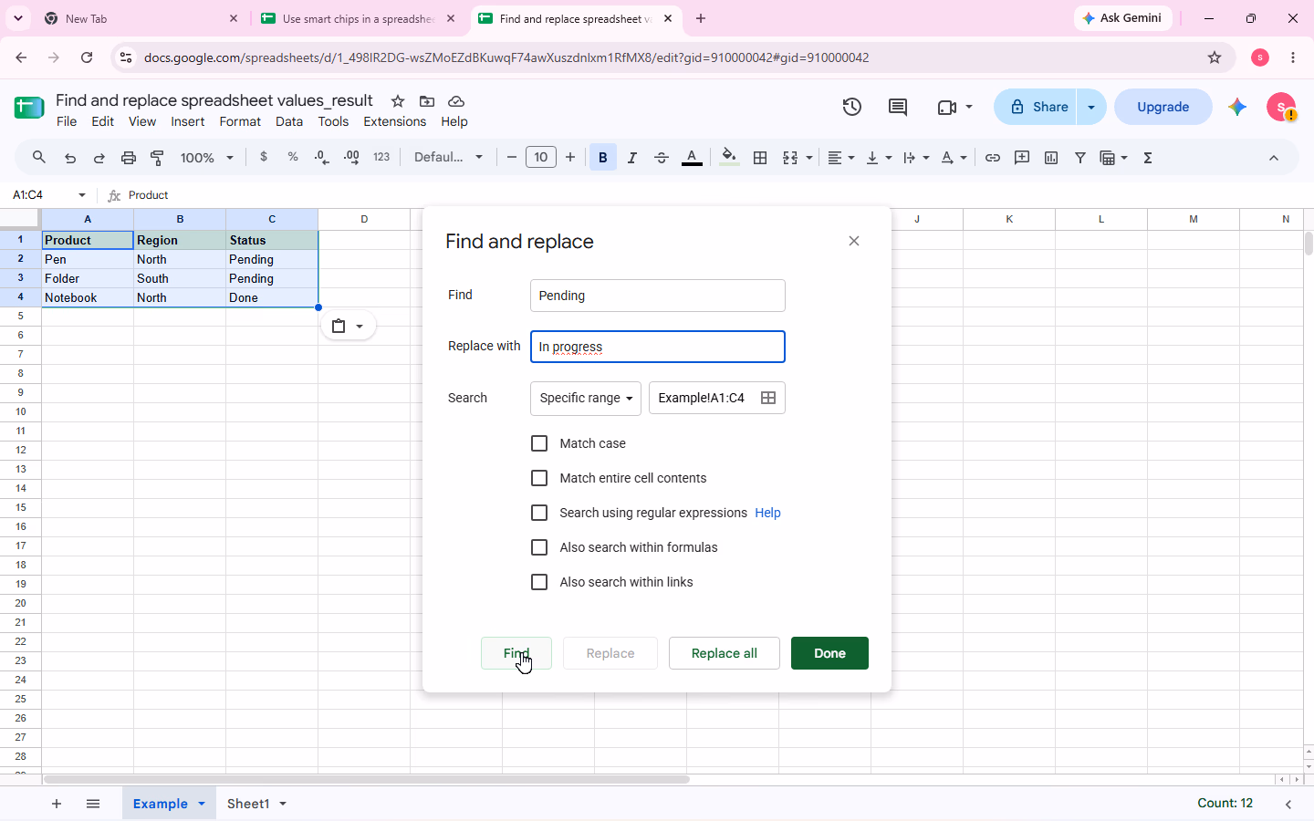Image resolution: width=1314 pixels, height=821 pixels.
Task: Insert a comment from the toolbar
Action: [x=1022, y=158]
